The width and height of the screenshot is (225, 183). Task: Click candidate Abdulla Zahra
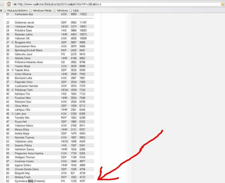[x=23, y=58]
